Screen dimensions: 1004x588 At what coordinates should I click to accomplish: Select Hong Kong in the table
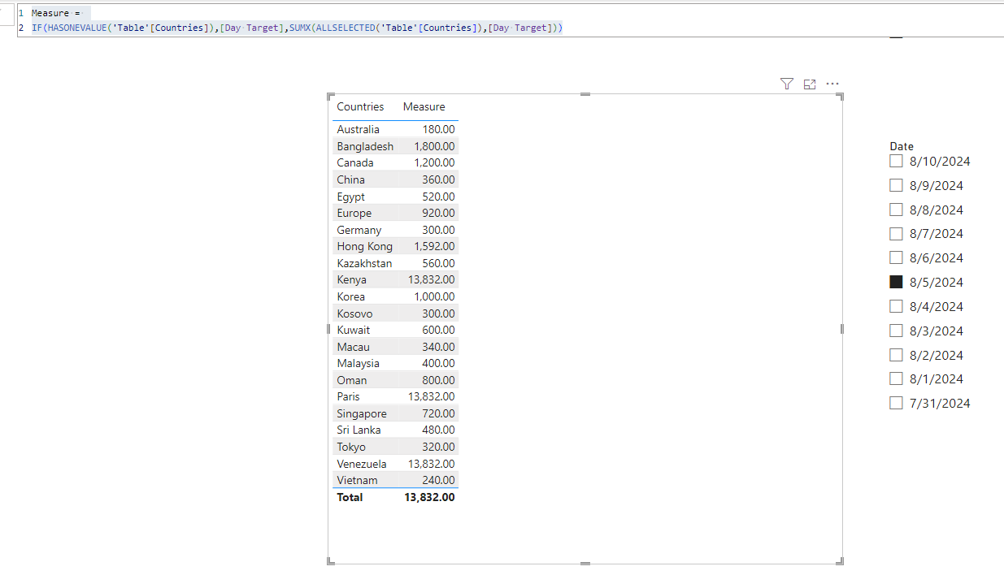point(364,246)
